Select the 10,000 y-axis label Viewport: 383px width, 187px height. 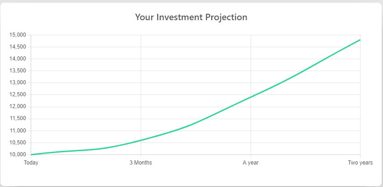(17, 155)
